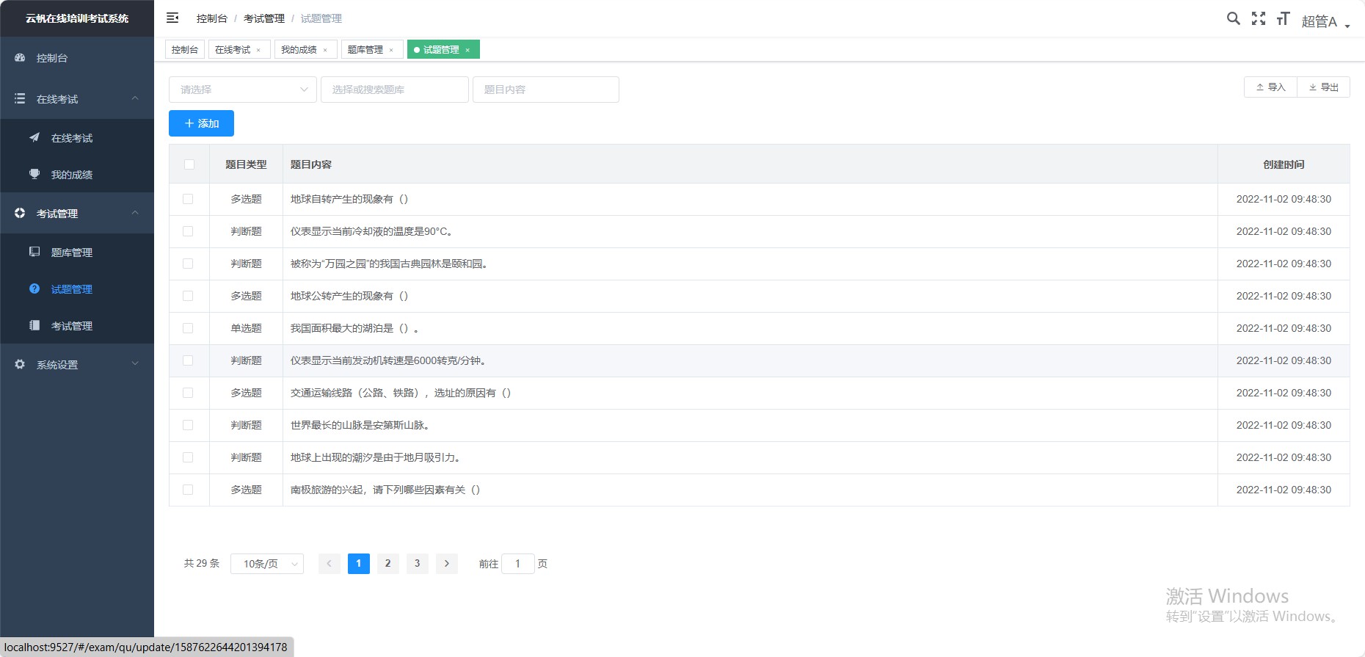Viewport: 1365px width, 657px height.
Task: Select current page 1 in pagination
Action: pyautogui.click(x=359, y=563)
